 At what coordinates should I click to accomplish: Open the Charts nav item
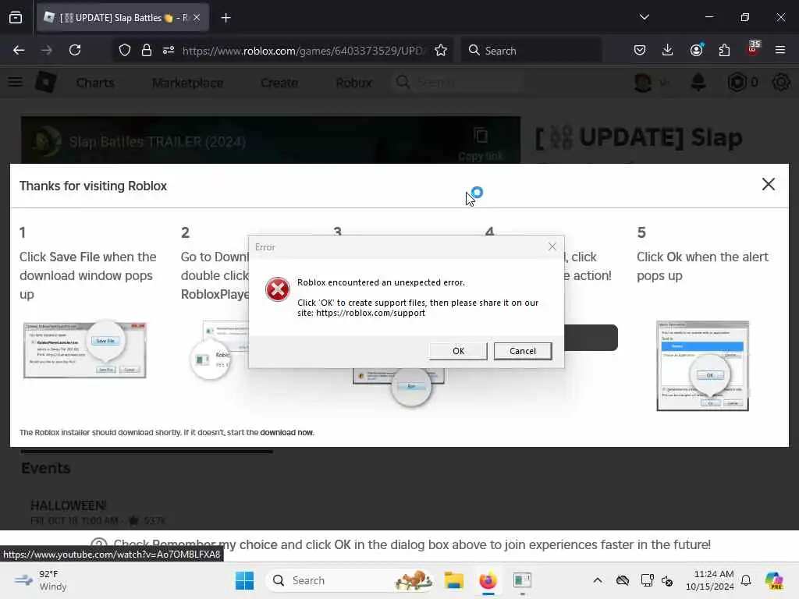coord(95,83)
